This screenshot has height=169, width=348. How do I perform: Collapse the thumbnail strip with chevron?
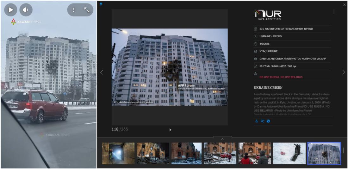coord(222,139)
